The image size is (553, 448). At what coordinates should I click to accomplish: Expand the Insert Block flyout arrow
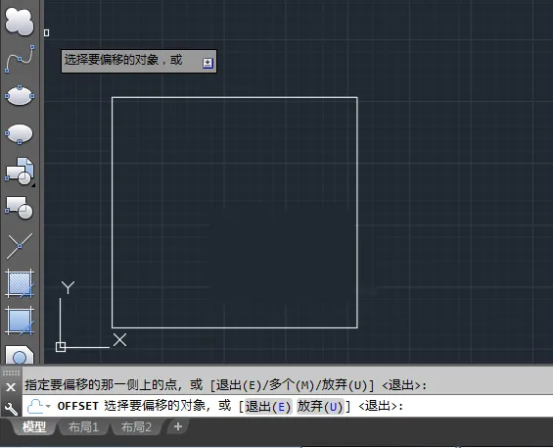point(33,184)
